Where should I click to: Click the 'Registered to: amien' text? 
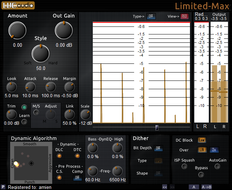pyautogui.click(x=30, y=187)
